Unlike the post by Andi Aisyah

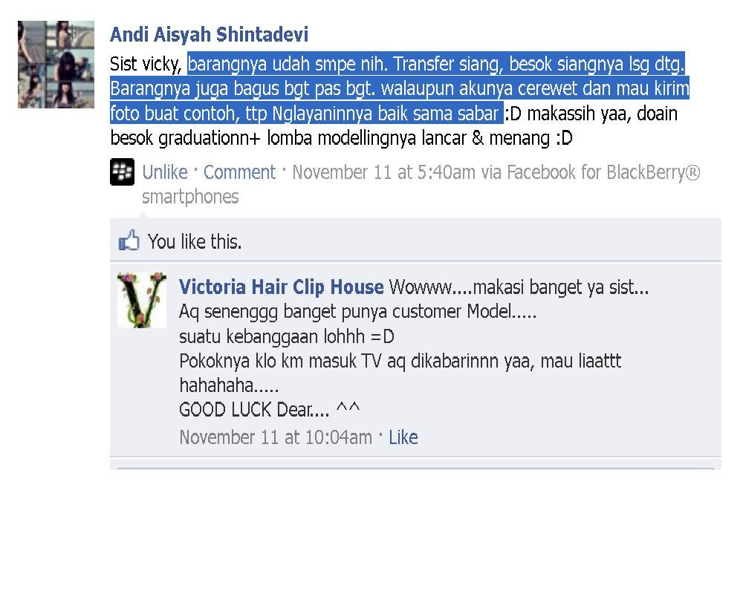pos(165,172)
